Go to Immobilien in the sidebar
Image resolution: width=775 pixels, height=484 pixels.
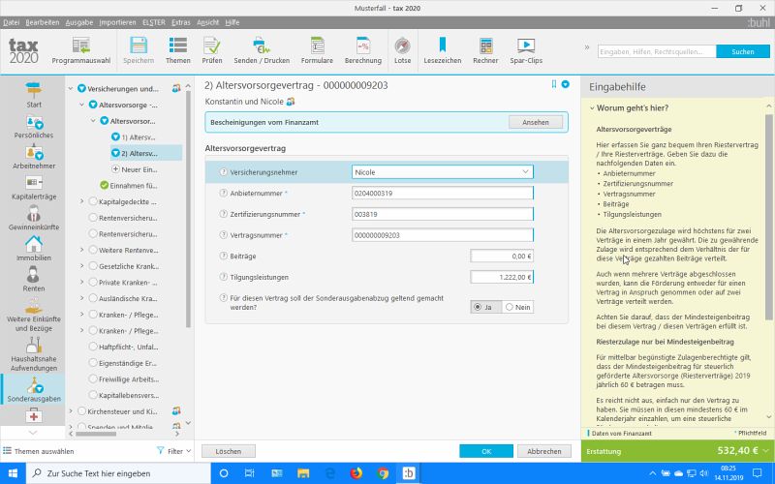click(33, 248)
